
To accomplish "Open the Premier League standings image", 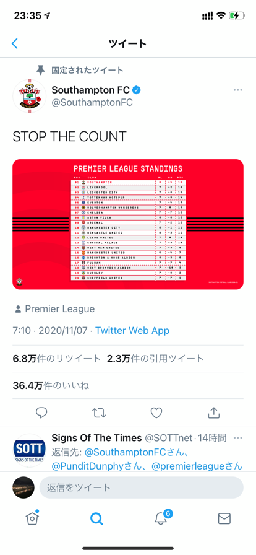I will (128, 224).
